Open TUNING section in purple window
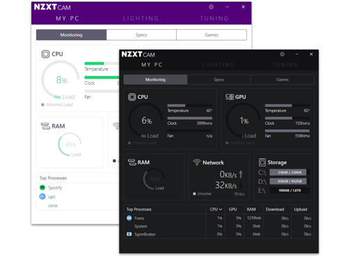The image size is (348, 257). tap(214, 19)
